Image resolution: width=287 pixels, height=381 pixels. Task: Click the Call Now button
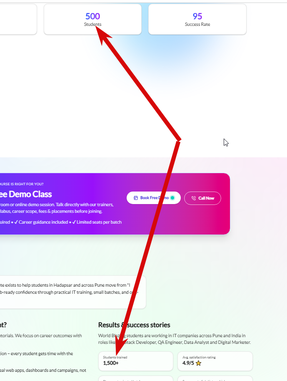pyautogui.click(x=202, y=198)
